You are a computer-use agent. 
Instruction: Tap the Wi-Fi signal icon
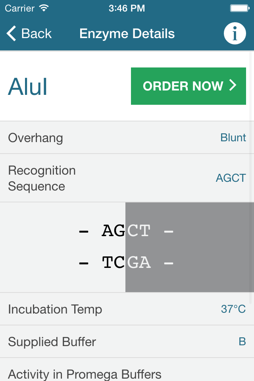[x=43, y=8]
